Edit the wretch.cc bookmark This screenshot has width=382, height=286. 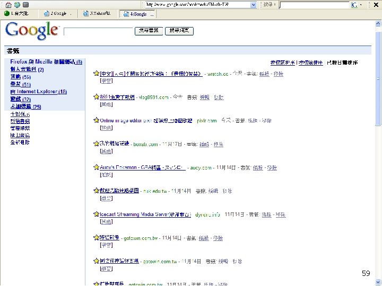[x=264, y=74]
